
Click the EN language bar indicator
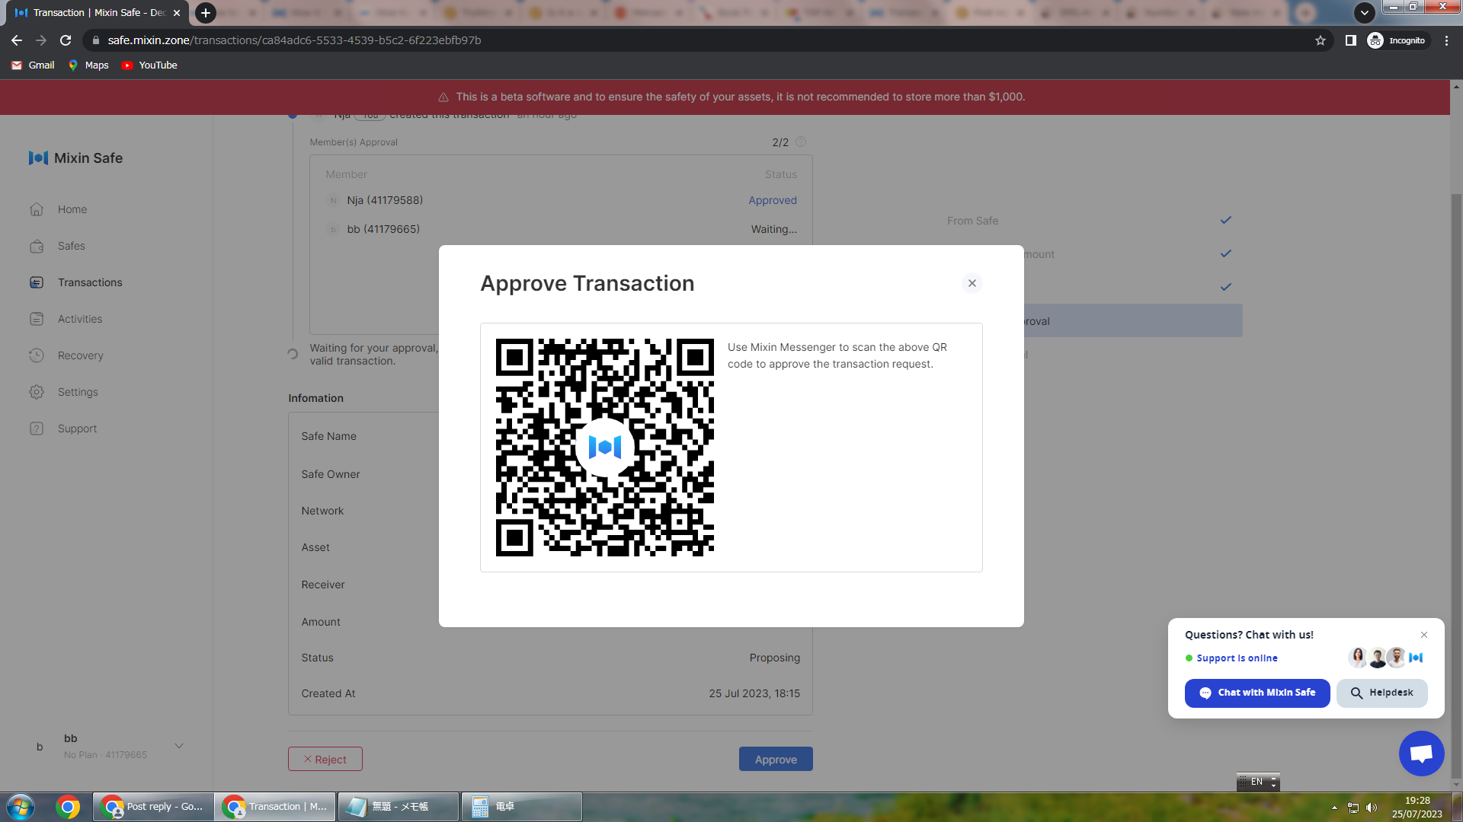pos(1257,782)
